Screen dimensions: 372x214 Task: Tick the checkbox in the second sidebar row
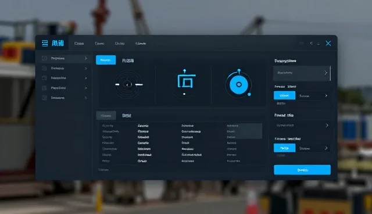44,68
